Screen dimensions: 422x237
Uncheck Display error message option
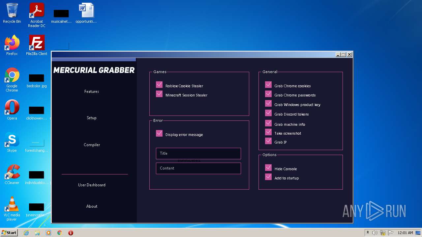pos(159,133)
